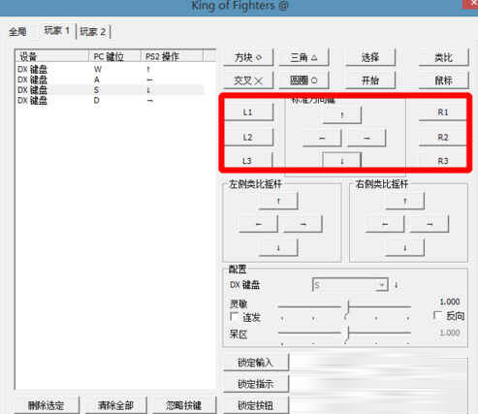The height and width of the screenshot is (414, 478).
Task: Enable the 反向 invert checkbox
Action: coord(437,315)
